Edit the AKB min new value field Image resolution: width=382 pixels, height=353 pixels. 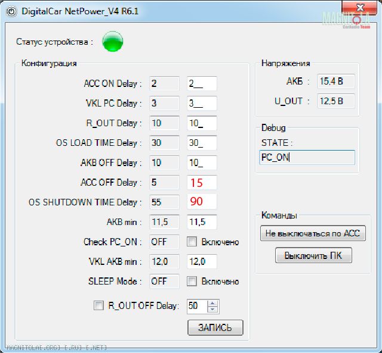pos(202,222)
